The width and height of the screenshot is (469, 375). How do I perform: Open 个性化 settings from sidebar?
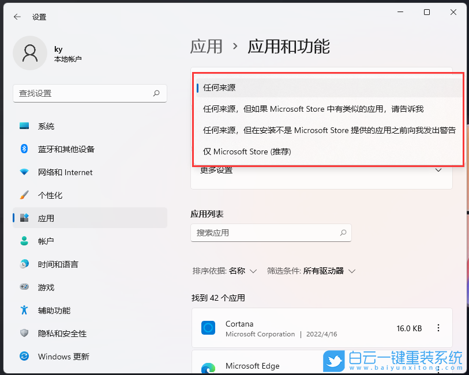pyautogui.click(x=46, y=195)
